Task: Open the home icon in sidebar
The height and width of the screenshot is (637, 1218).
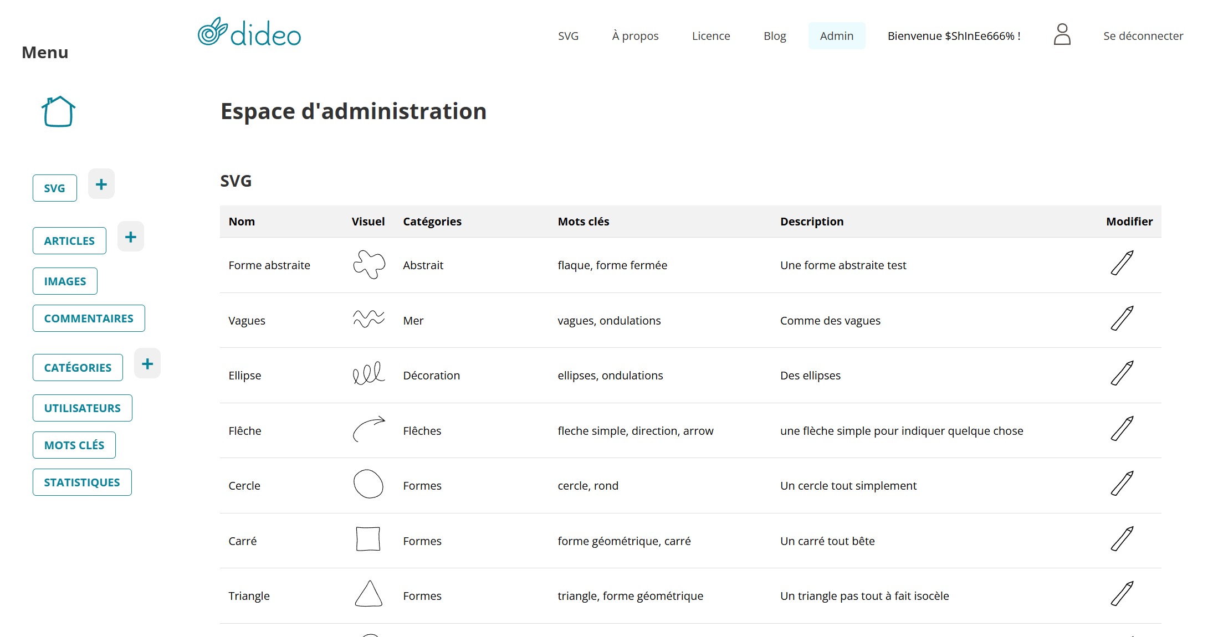Action: click(x=58, y=111)
